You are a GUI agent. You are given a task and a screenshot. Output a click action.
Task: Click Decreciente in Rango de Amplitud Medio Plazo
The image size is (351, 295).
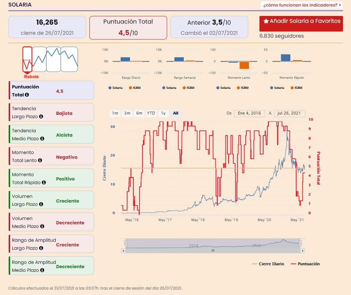tap(70, 267)
